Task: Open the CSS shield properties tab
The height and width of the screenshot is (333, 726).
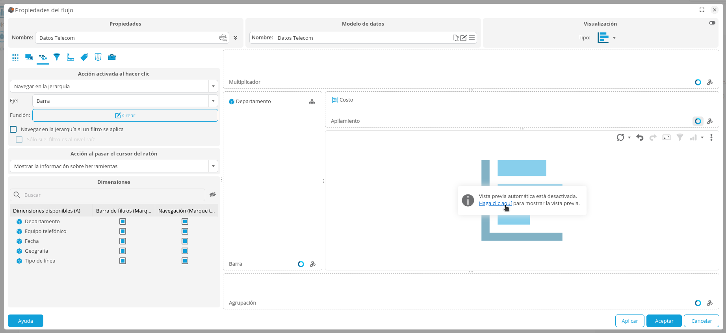Action: 98,57
